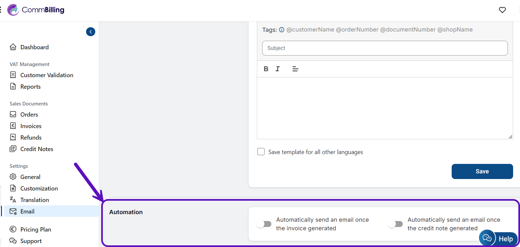Check Save template for all other languages

click(261, 152)
